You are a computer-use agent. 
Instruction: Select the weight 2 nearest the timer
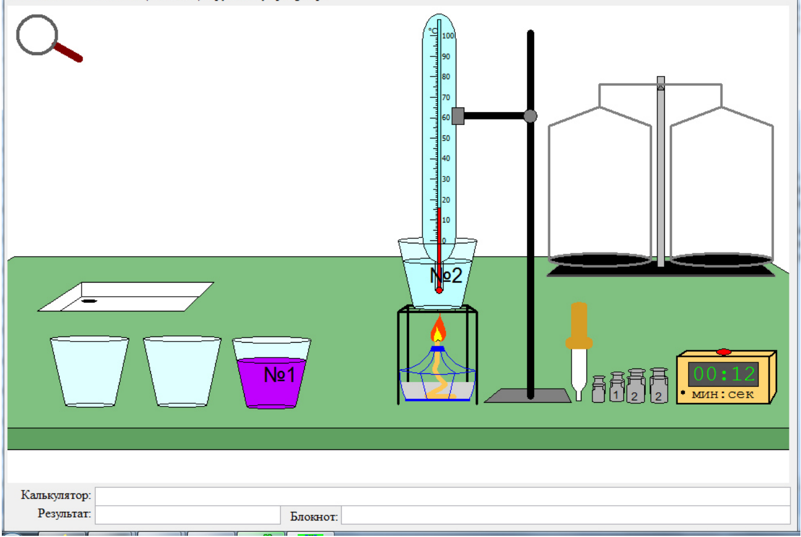point(659,386)
